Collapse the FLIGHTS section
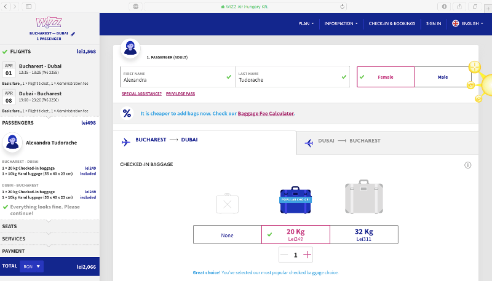The image size is (492, 281). click(50, 52)
